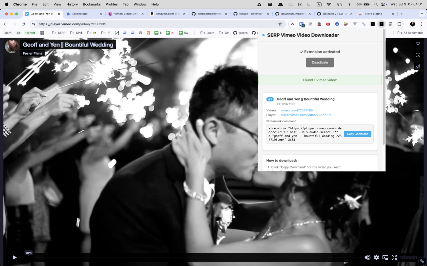The width and height of the screenshot is (427, 266).
Task: Open the apps grid bookmark icon
Action: [42, 33]
